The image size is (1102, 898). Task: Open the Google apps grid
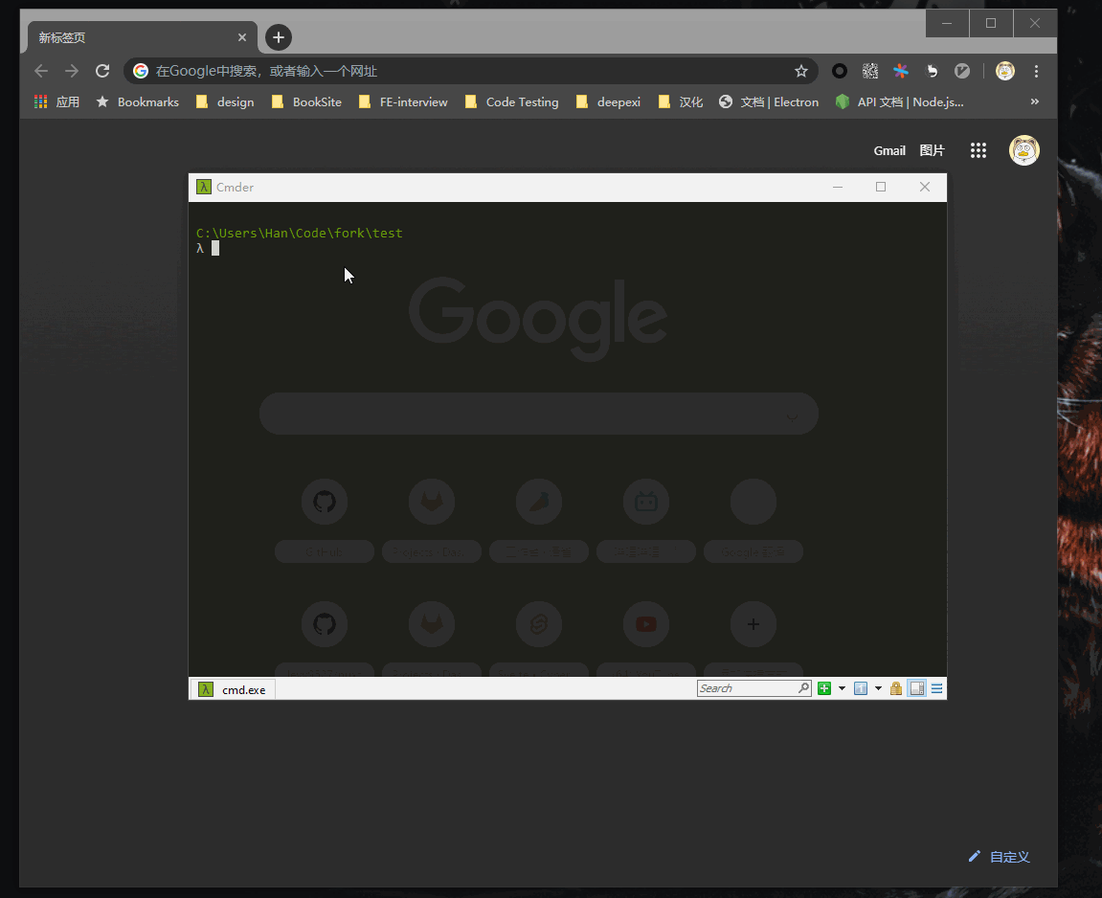(x=978, y=150)
